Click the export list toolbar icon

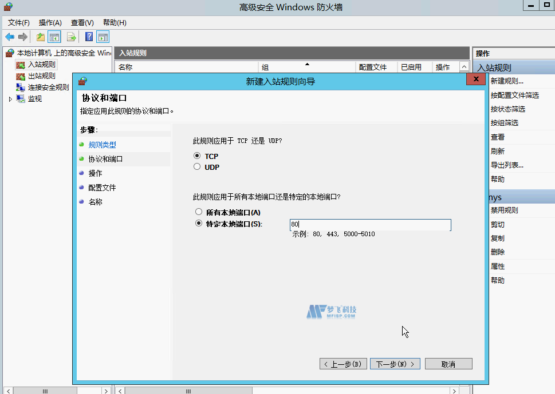[x=70, y=36]
